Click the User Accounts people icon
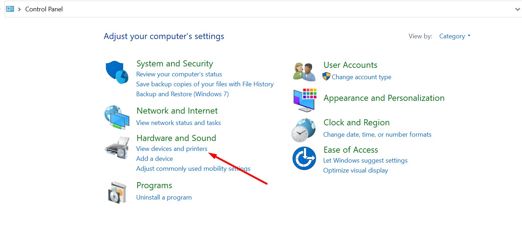The image size is (522, 229). tap(304, 71)
